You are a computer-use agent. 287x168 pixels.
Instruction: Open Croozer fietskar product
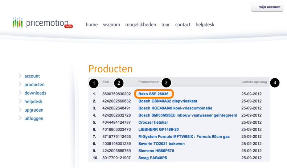pyautogui.click(x=153, y=122)
